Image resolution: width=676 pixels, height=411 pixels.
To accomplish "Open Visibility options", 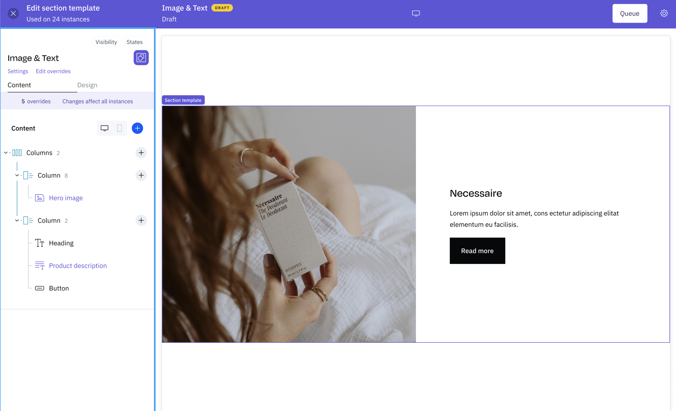I will point(106,42).
